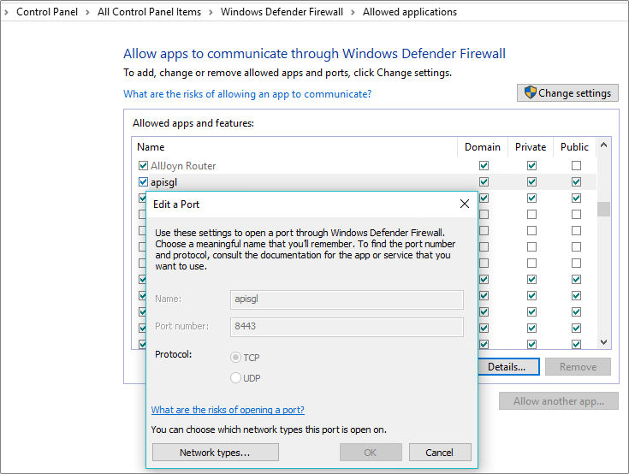Select the TCP protocol radio button
629x474 pixels.
click(236, 358)
